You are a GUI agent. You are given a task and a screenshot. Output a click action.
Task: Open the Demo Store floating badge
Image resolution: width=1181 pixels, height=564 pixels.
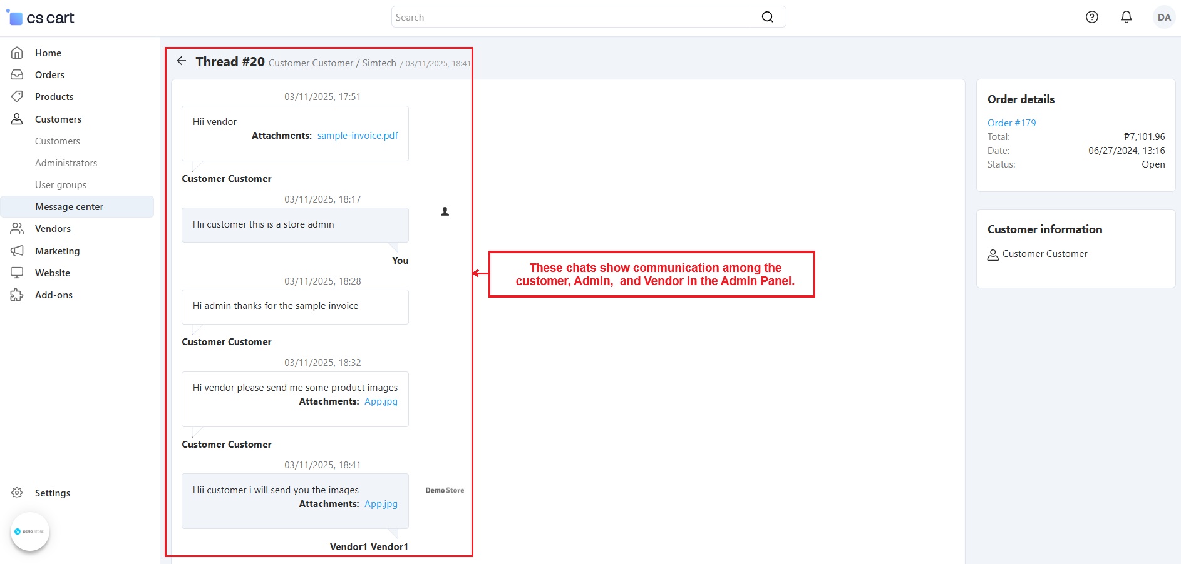point(30,531)
